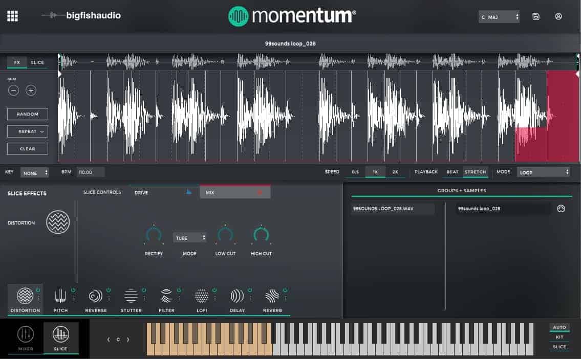Image resolution: width=581 pixels, height=359 pixels.
Task: Expand the Mode Loop dropdown
Action: [x=543, y=172]
